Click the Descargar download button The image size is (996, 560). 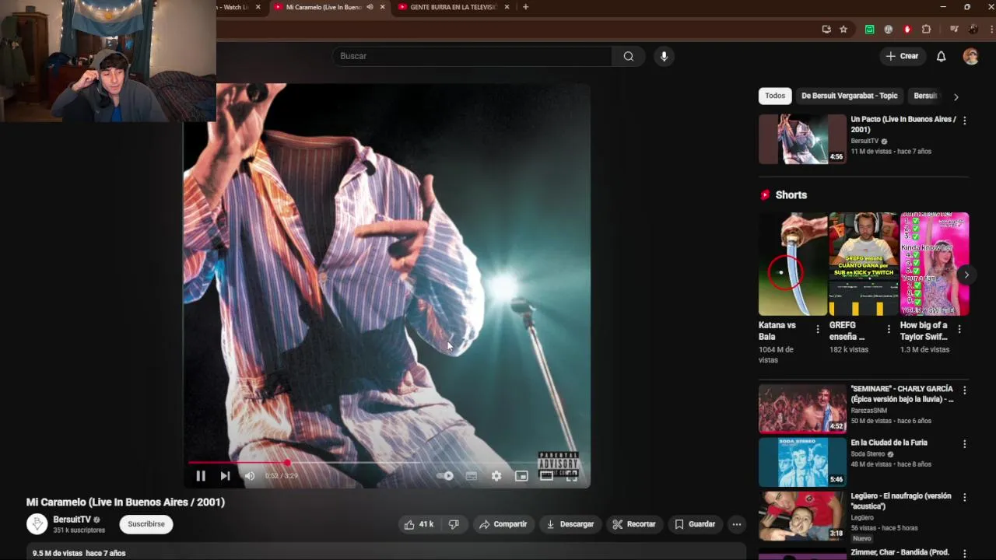coord(570,524)
